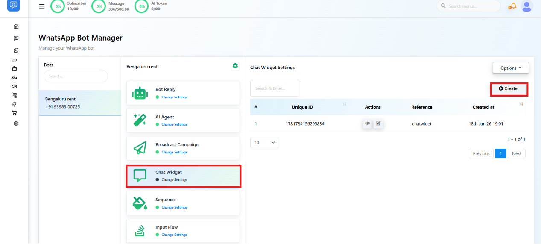Screen dimensions: 541x244
Task: Open the settings gear icon in sidebar
Action: (x=16, y=123)
